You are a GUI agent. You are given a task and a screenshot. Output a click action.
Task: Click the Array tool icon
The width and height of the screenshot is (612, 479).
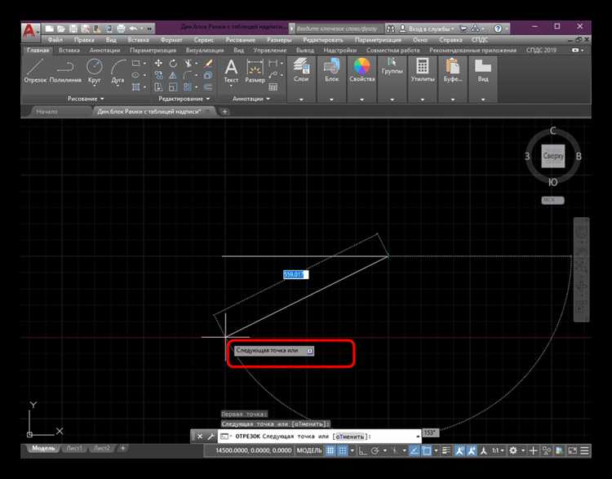click(188, 86)
